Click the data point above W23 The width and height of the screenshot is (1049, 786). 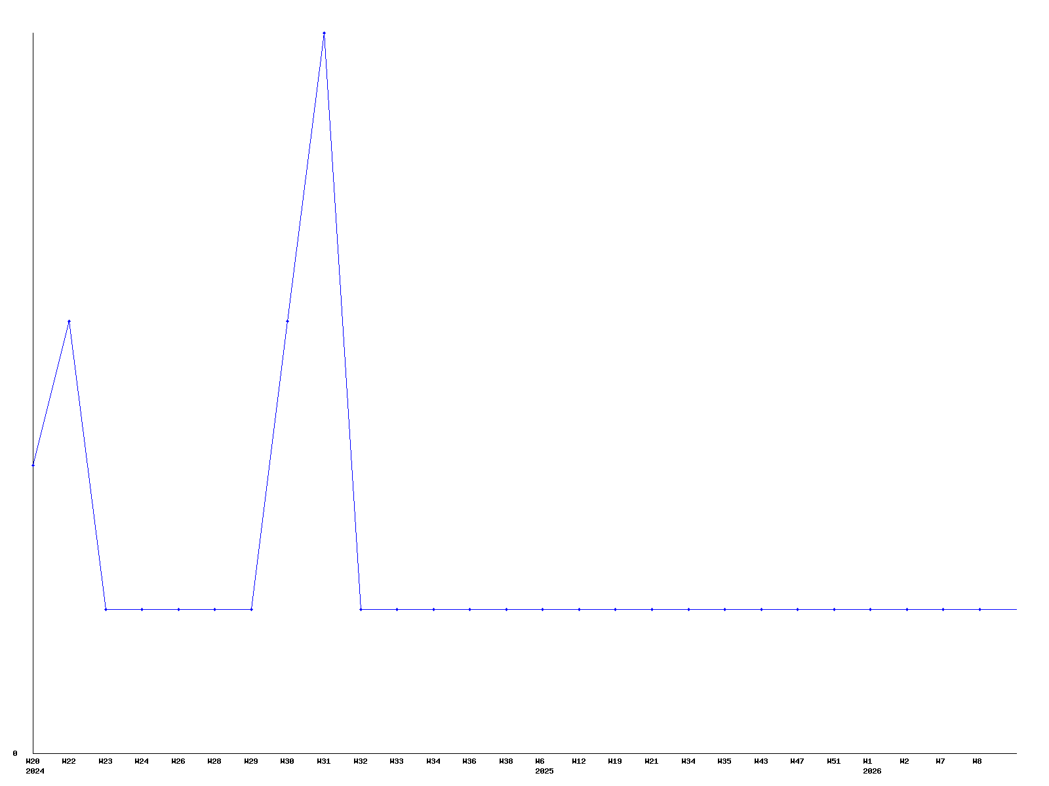[106, 609]
